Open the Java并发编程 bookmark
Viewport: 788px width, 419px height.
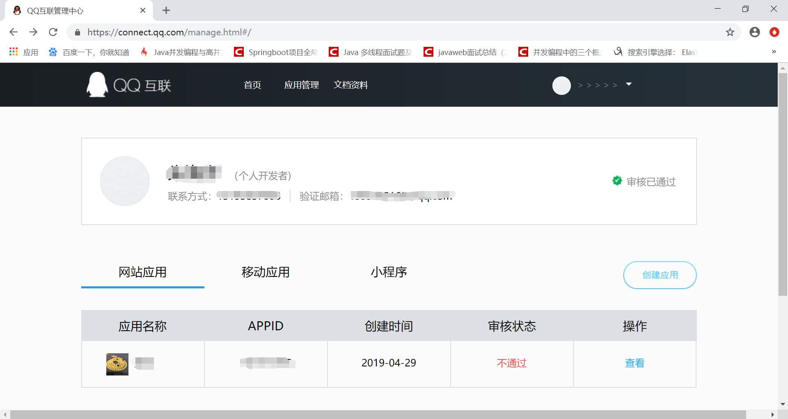pyautogui.click(x=182, y=52)
